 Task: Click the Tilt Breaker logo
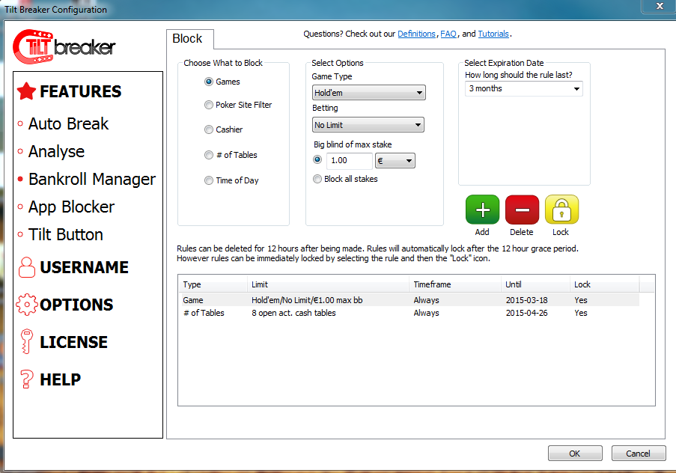[x=64, y=46]
